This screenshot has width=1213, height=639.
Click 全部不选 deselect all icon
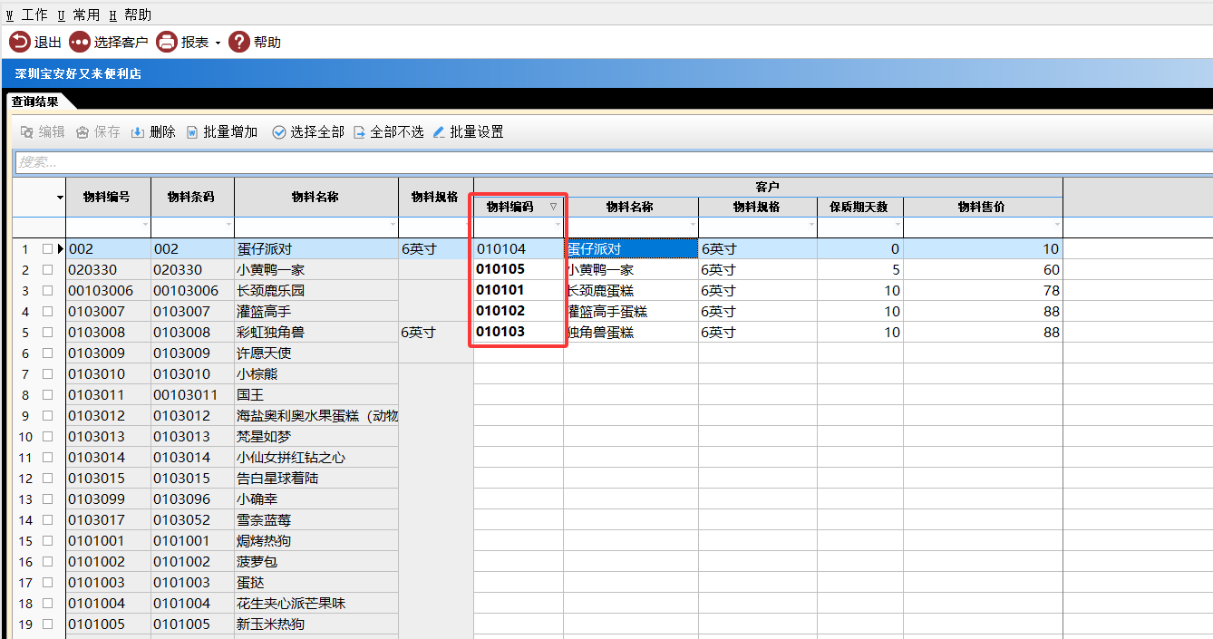[x=359, y=132]
